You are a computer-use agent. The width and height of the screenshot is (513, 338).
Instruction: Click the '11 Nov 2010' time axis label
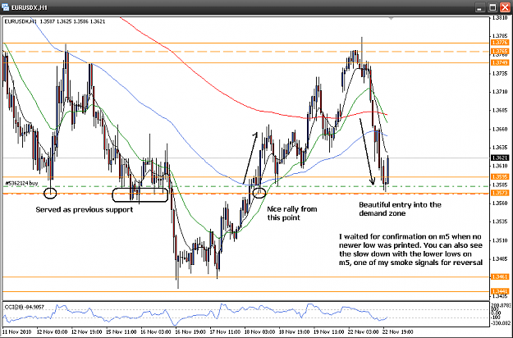tap(17, 331)
